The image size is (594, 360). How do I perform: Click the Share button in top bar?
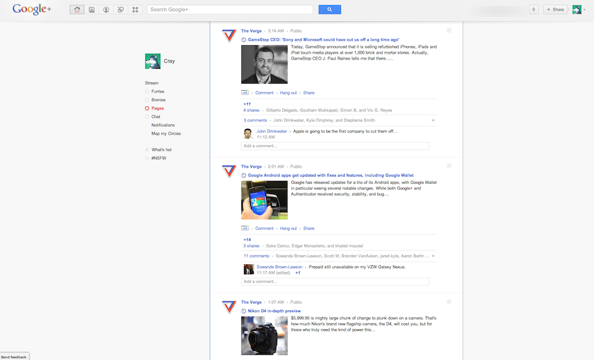tap(555, 10)
